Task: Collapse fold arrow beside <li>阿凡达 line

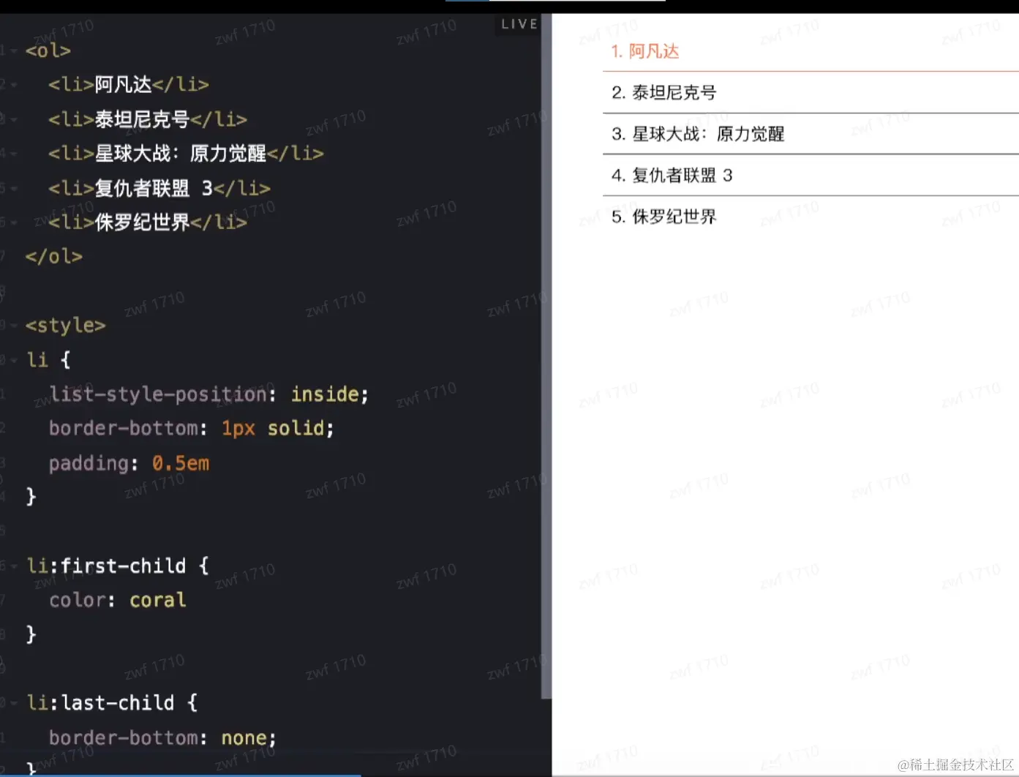Action: point(14,86)
